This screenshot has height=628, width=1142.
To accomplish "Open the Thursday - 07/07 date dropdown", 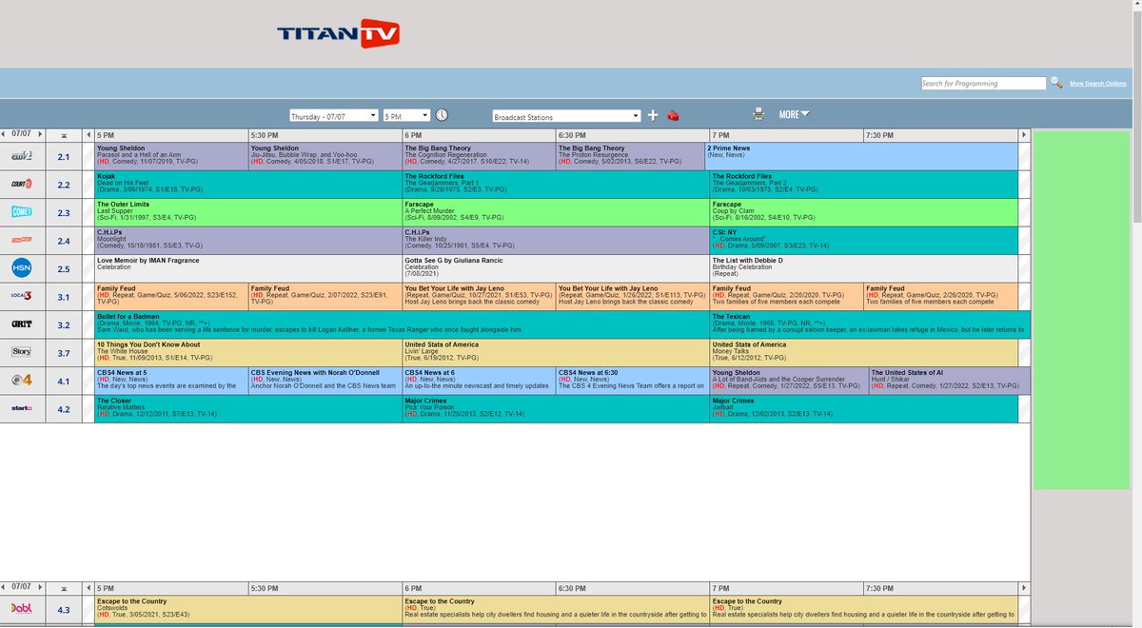I will click(x=333, y=116).
